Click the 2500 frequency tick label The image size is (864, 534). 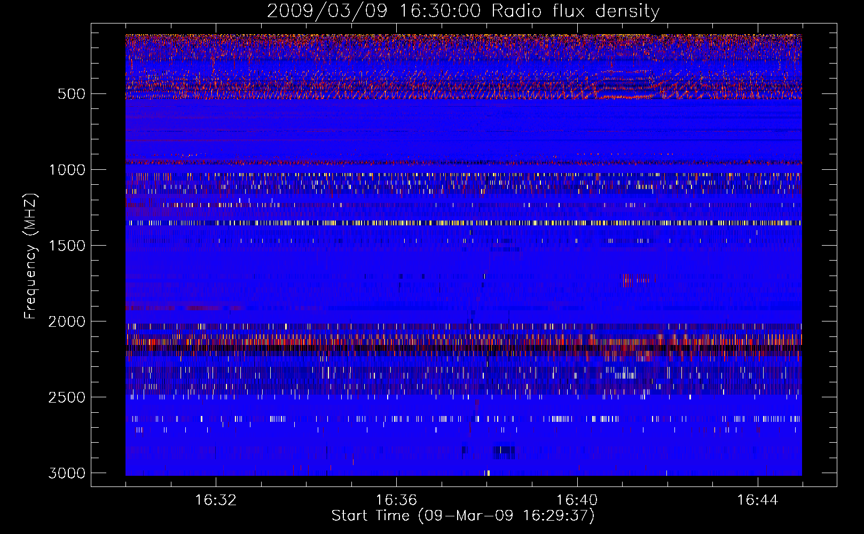[x=67, y=397]
